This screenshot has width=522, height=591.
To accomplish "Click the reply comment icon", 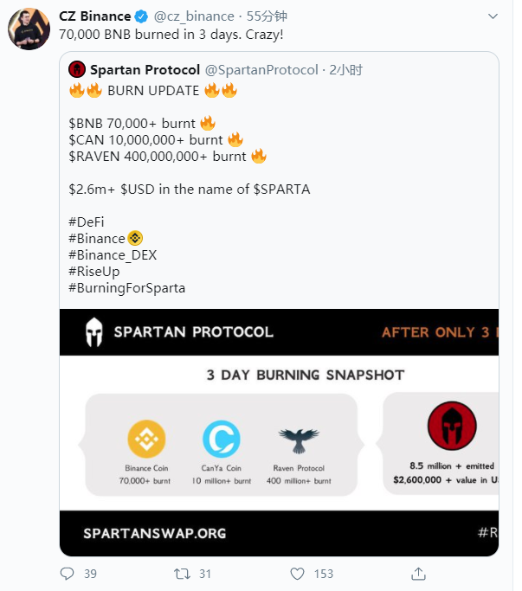I will (x=68, y=573).
